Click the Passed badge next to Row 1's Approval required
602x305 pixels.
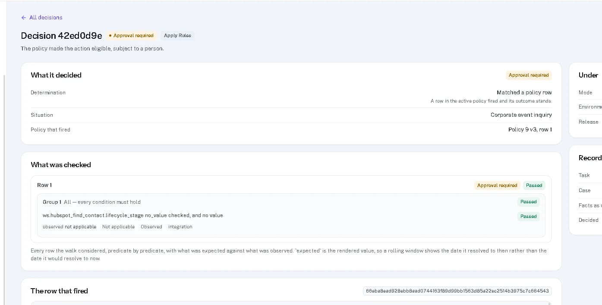click(x=534, y=185)
